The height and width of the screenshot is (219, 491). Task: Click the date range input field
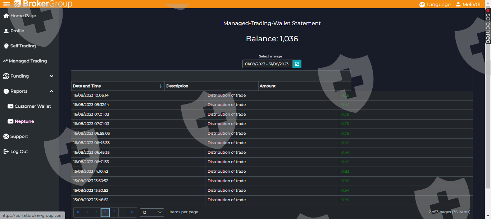coord(267,64)
